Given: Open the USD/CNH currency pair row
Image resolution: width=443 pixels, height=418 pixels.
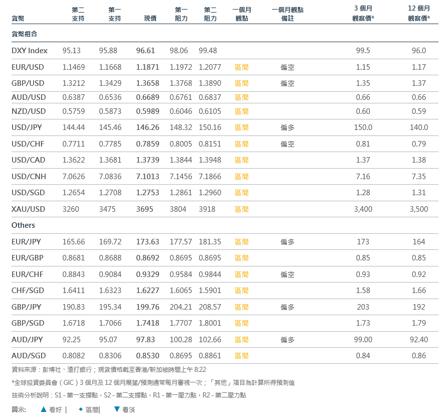Looking at the screenshot, I should click(29, 177).
